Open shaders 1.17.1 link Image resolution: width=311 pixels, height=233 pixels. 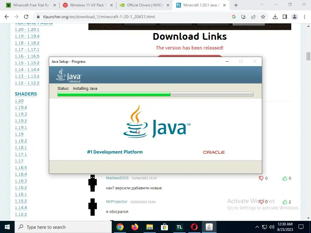click(x=21, y=154)
